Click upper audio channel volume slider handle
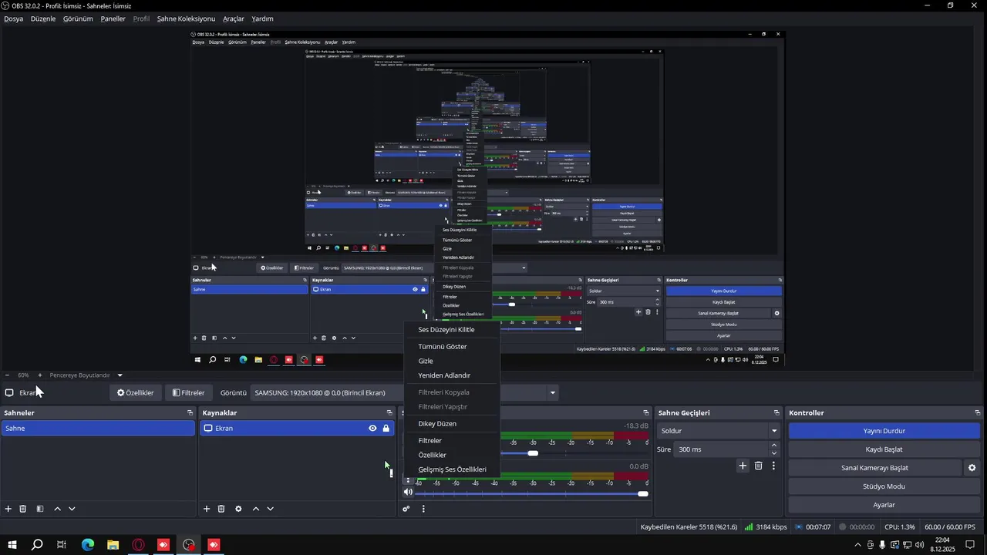Viewport: 987px width, 555px height. [x=533, y=453]
